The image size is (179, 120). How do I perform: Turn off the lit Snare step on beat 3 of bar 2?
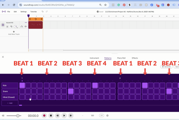pos(169,91)
